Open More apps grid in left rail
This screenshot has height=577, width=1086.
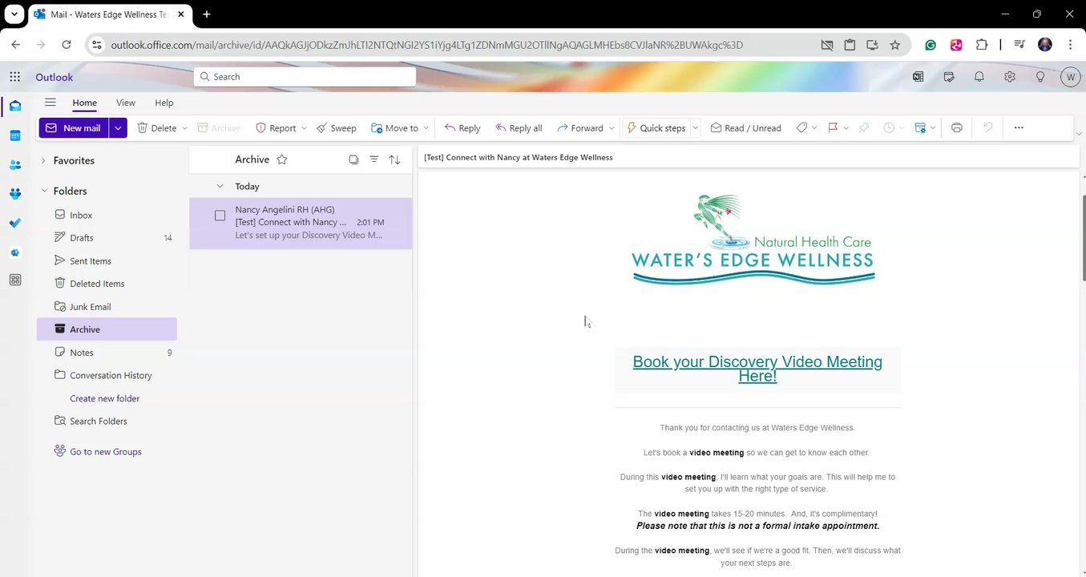(x=14, y=280)
